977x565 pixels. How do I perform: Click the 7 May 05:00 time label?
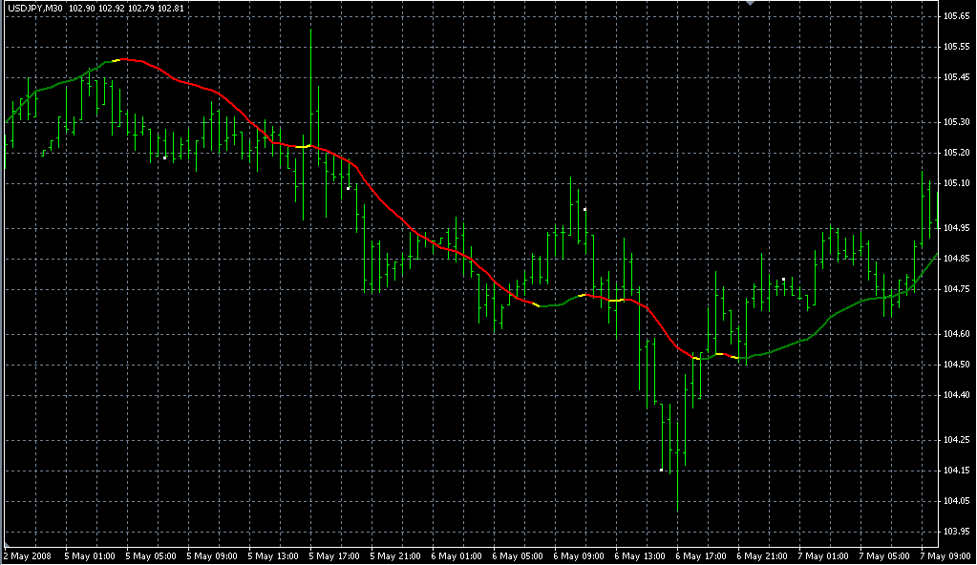(883, 555)
